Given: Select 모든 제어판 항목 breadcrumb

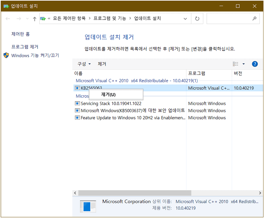Looking at the screenshot, I should coord(69,18).
